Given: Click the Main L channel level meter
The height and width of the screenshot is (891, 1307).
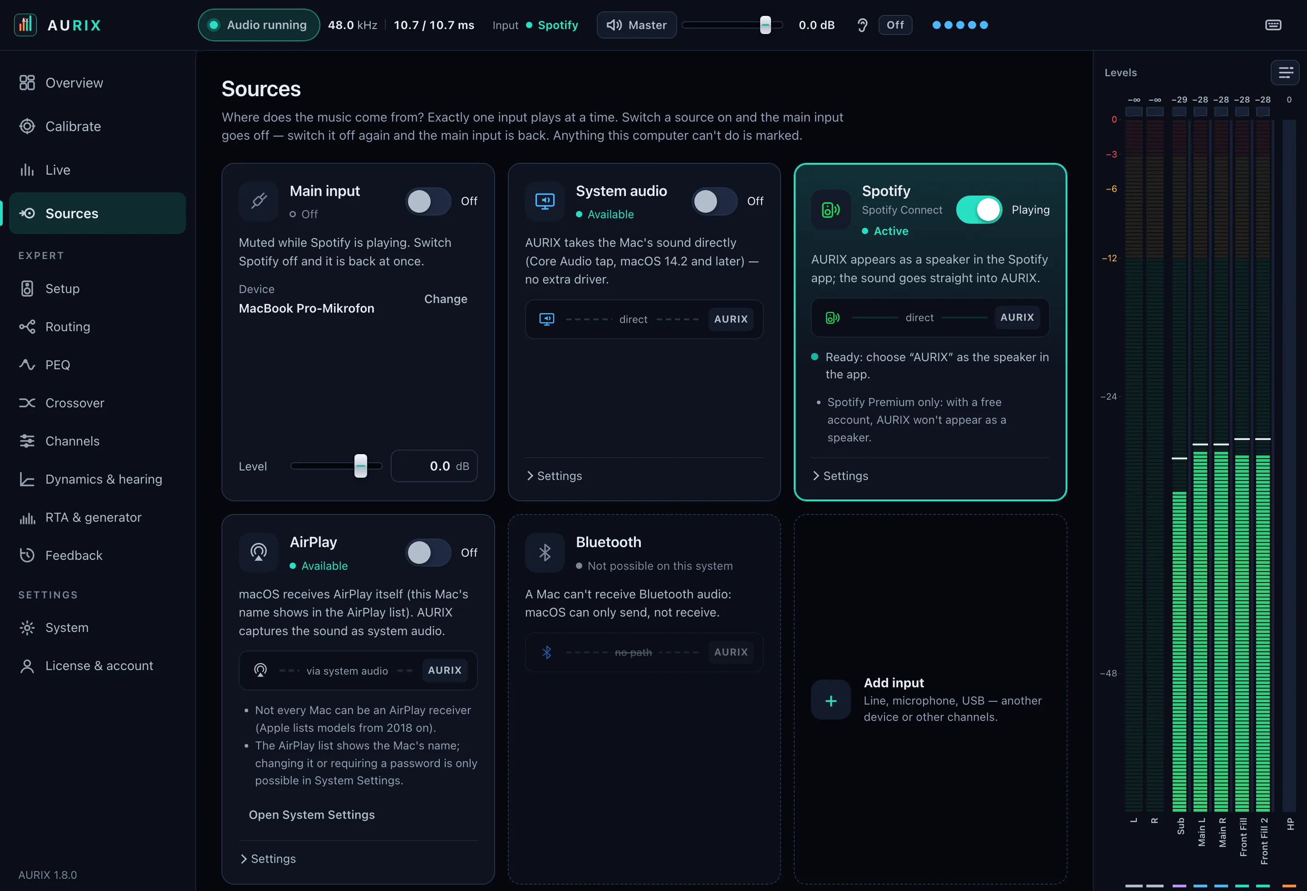Looking at the screenshot, I should point(1200,465).
